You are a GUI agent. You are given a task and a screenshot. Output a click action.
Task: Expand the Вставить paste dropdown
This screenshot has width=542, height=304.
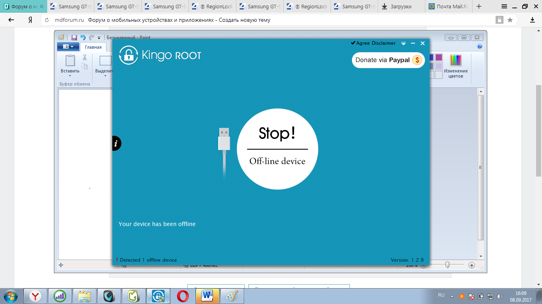pos(70,76)
